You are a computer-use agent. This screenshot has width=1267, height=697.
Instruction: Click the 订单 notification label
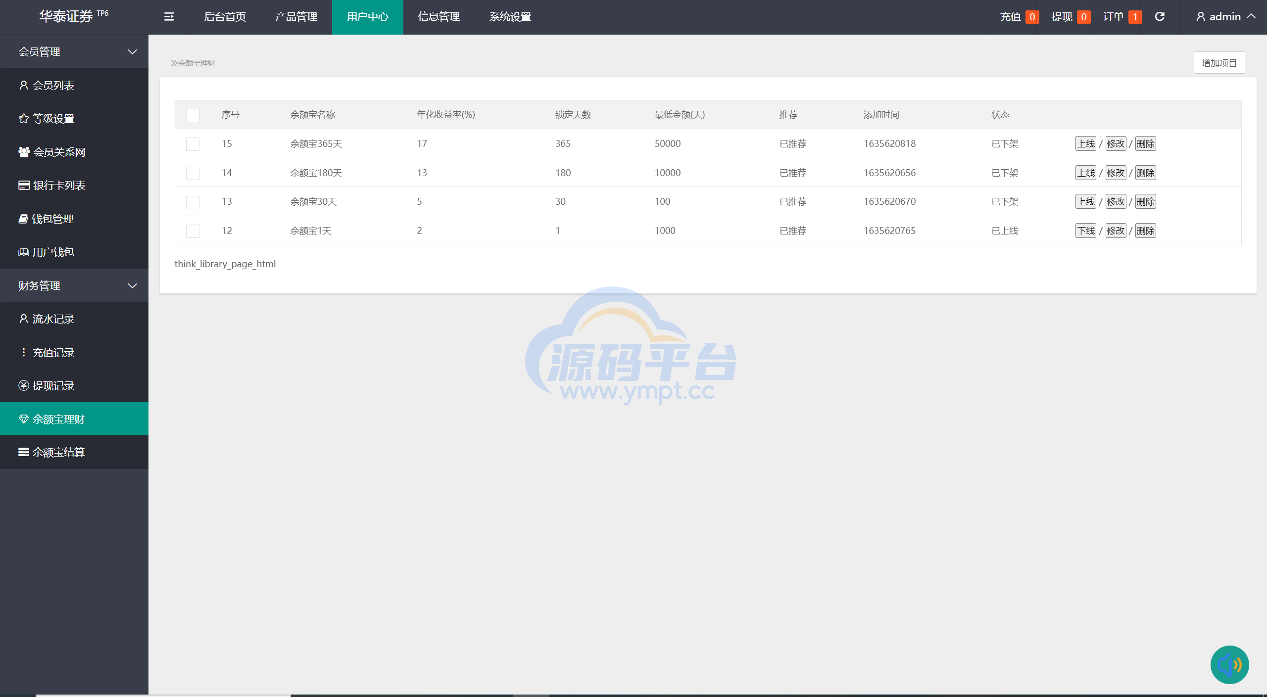tap(1113, 17)
